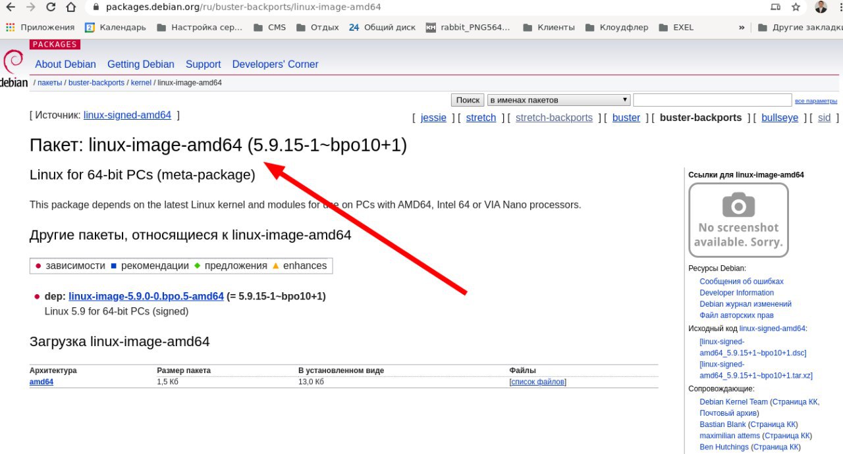This screenshot has width=843, height=454.
Task: Open the Support menu item
Action: (203, 64)
